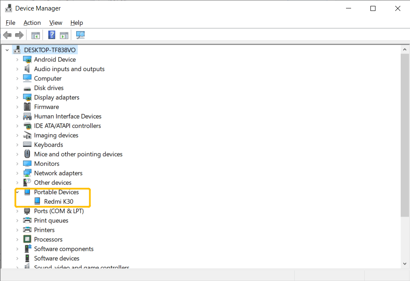Open the File menu

[x=11, y=23]
